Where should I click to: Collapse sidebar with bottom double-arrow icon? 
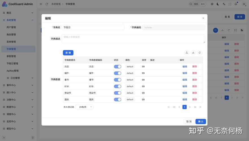pyautogui.click(x=4, y=138)
